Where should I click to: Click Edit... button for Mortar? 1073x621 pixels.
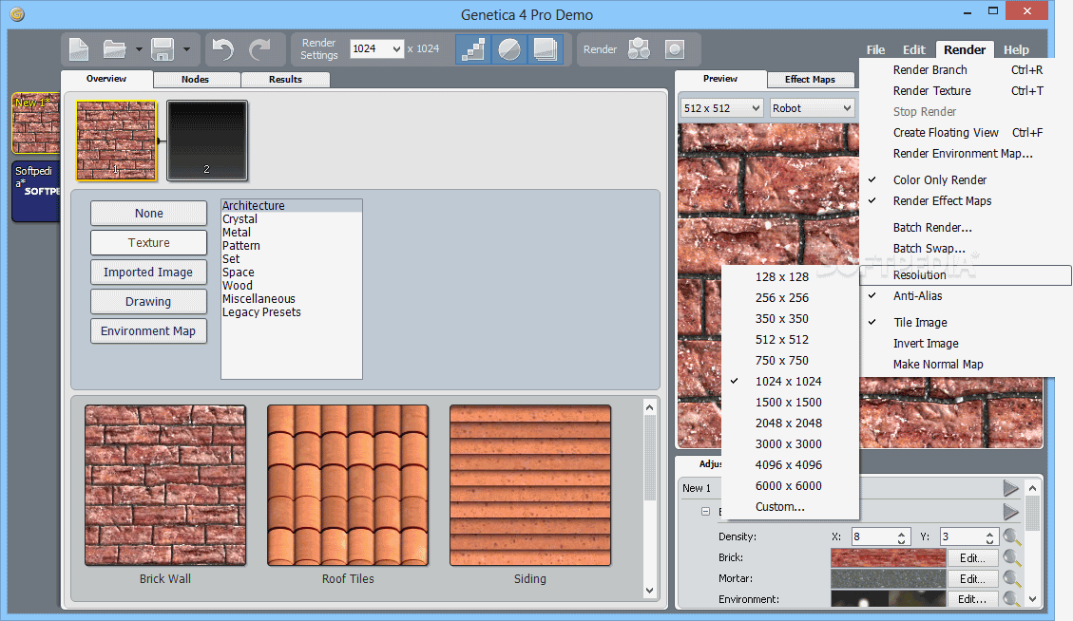[972, 578]
